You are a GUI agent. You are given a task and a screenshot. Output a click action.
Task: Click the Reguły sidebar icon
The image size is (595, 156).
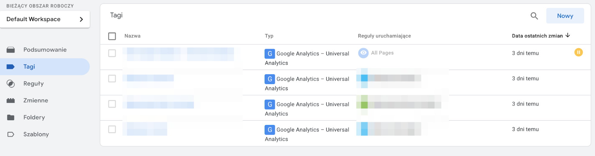point(11,84)
